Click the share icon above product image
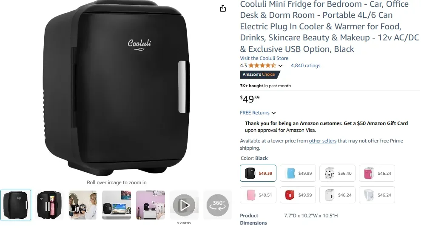 click(222, 9)
